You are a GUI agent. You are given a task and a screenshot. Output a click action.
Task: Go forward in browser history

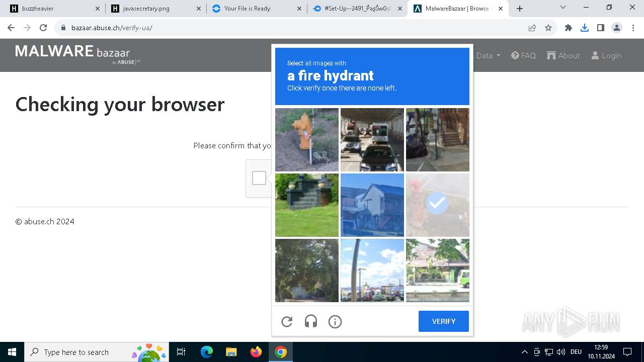[27, 28]
